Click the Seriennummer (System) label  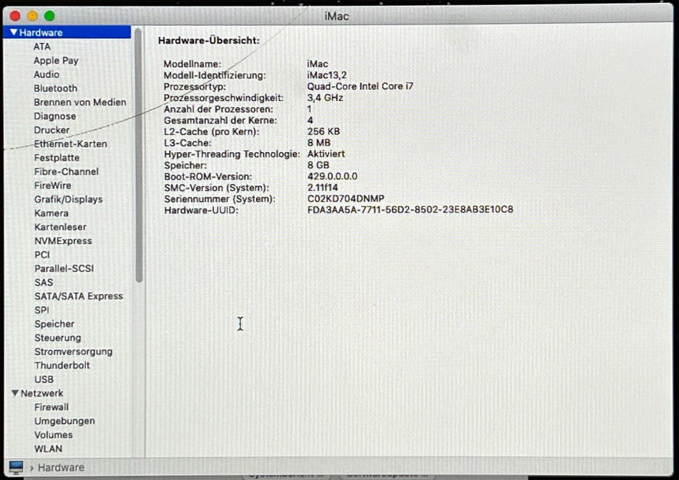coord(219,199)
